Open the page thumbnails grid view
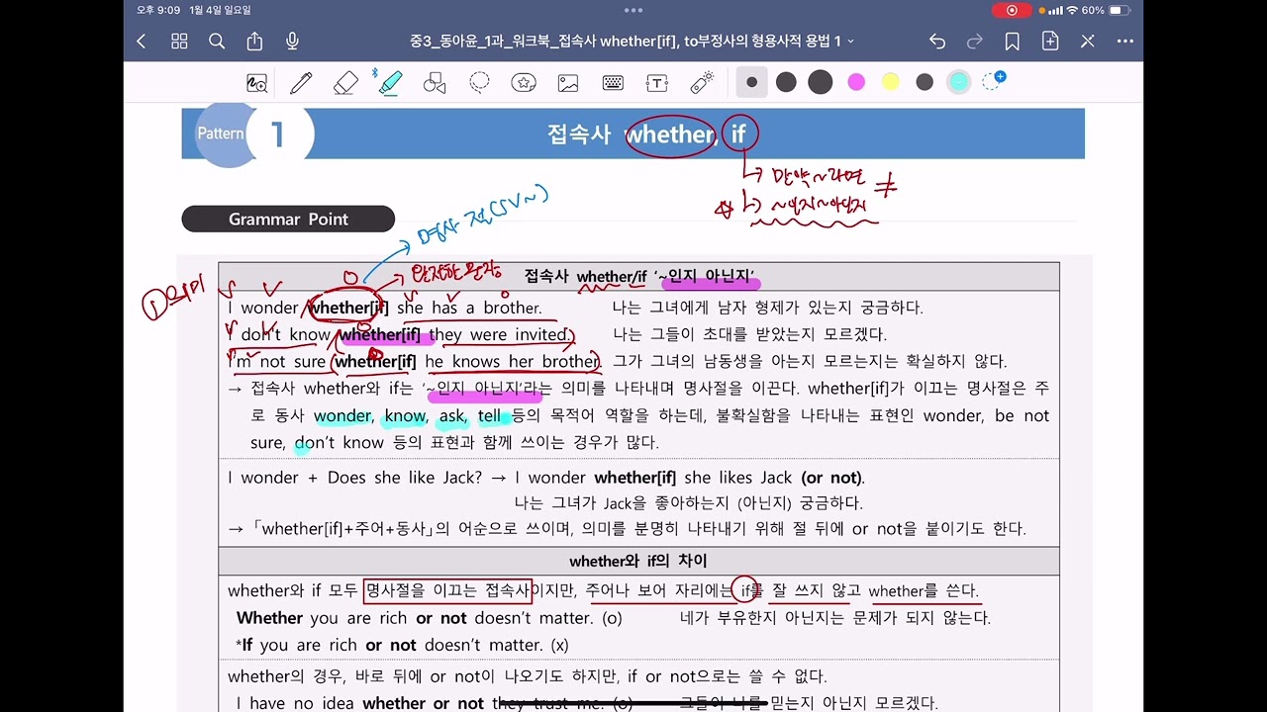 click(179, 42)
